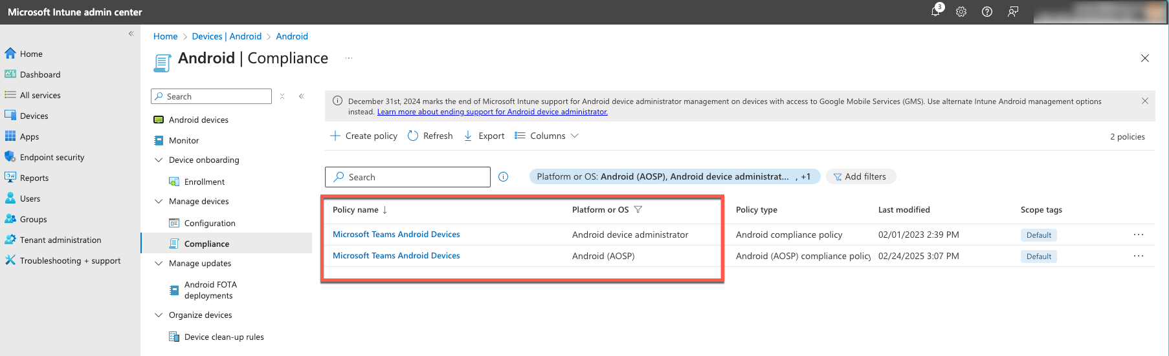Open Configuration under Manage devices
This screenshot has height=356, width=1169.
[210, 224]
